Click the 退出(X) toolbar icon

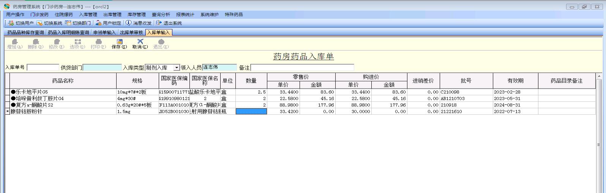pos(161,42)
